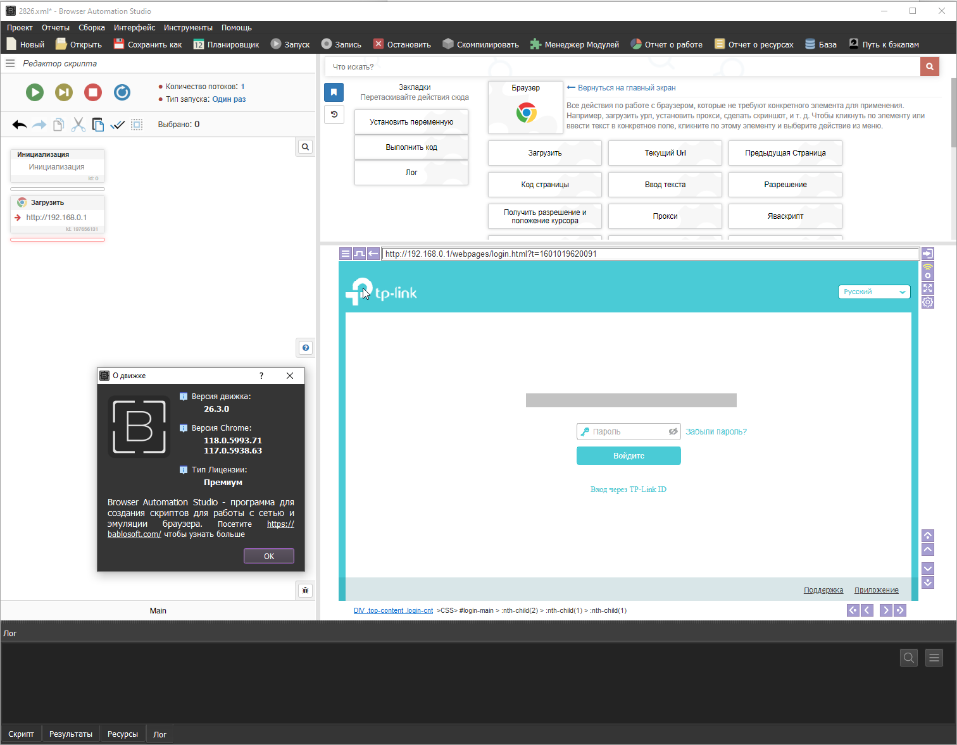Screen dimensions: 957x745
Task: Click the red Stop script button
Action: 93,92
